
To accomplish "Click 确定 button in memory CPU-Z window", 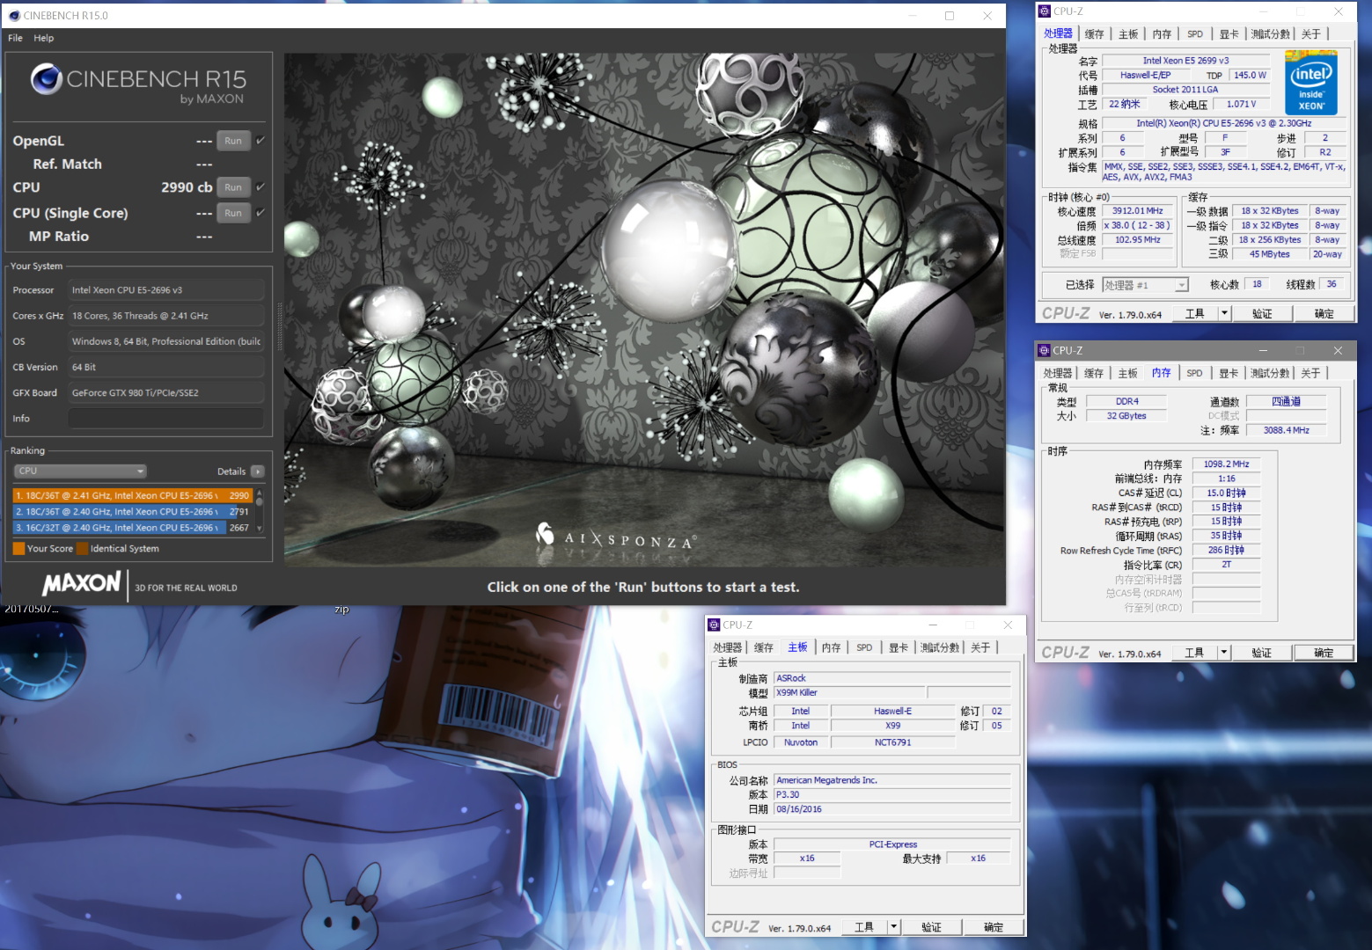I will coord(1324,653).
